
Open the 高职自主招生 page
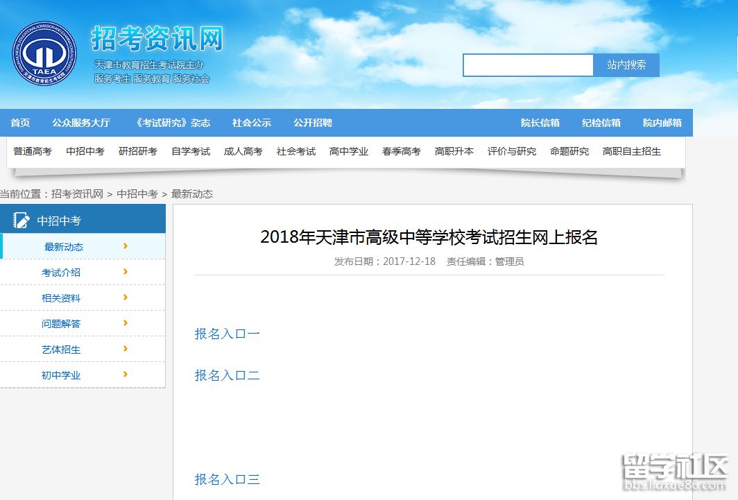(x=631, y=150)
